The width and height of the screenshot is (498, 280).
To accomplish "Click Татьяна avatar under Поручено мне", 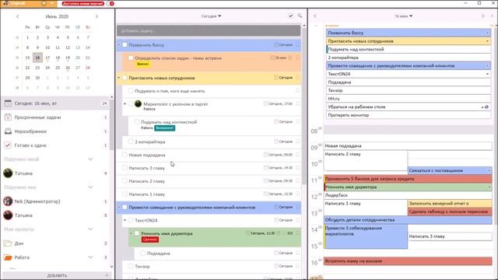I will pos(8,215).
